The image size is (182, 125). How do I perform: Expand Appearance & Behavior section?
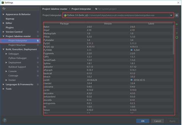3,14
